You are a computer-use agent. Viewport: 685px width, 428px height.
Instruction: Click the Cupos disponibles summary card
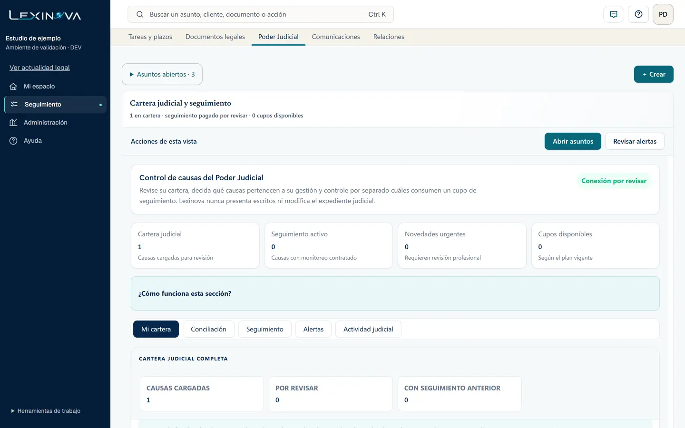click(596, 245)
